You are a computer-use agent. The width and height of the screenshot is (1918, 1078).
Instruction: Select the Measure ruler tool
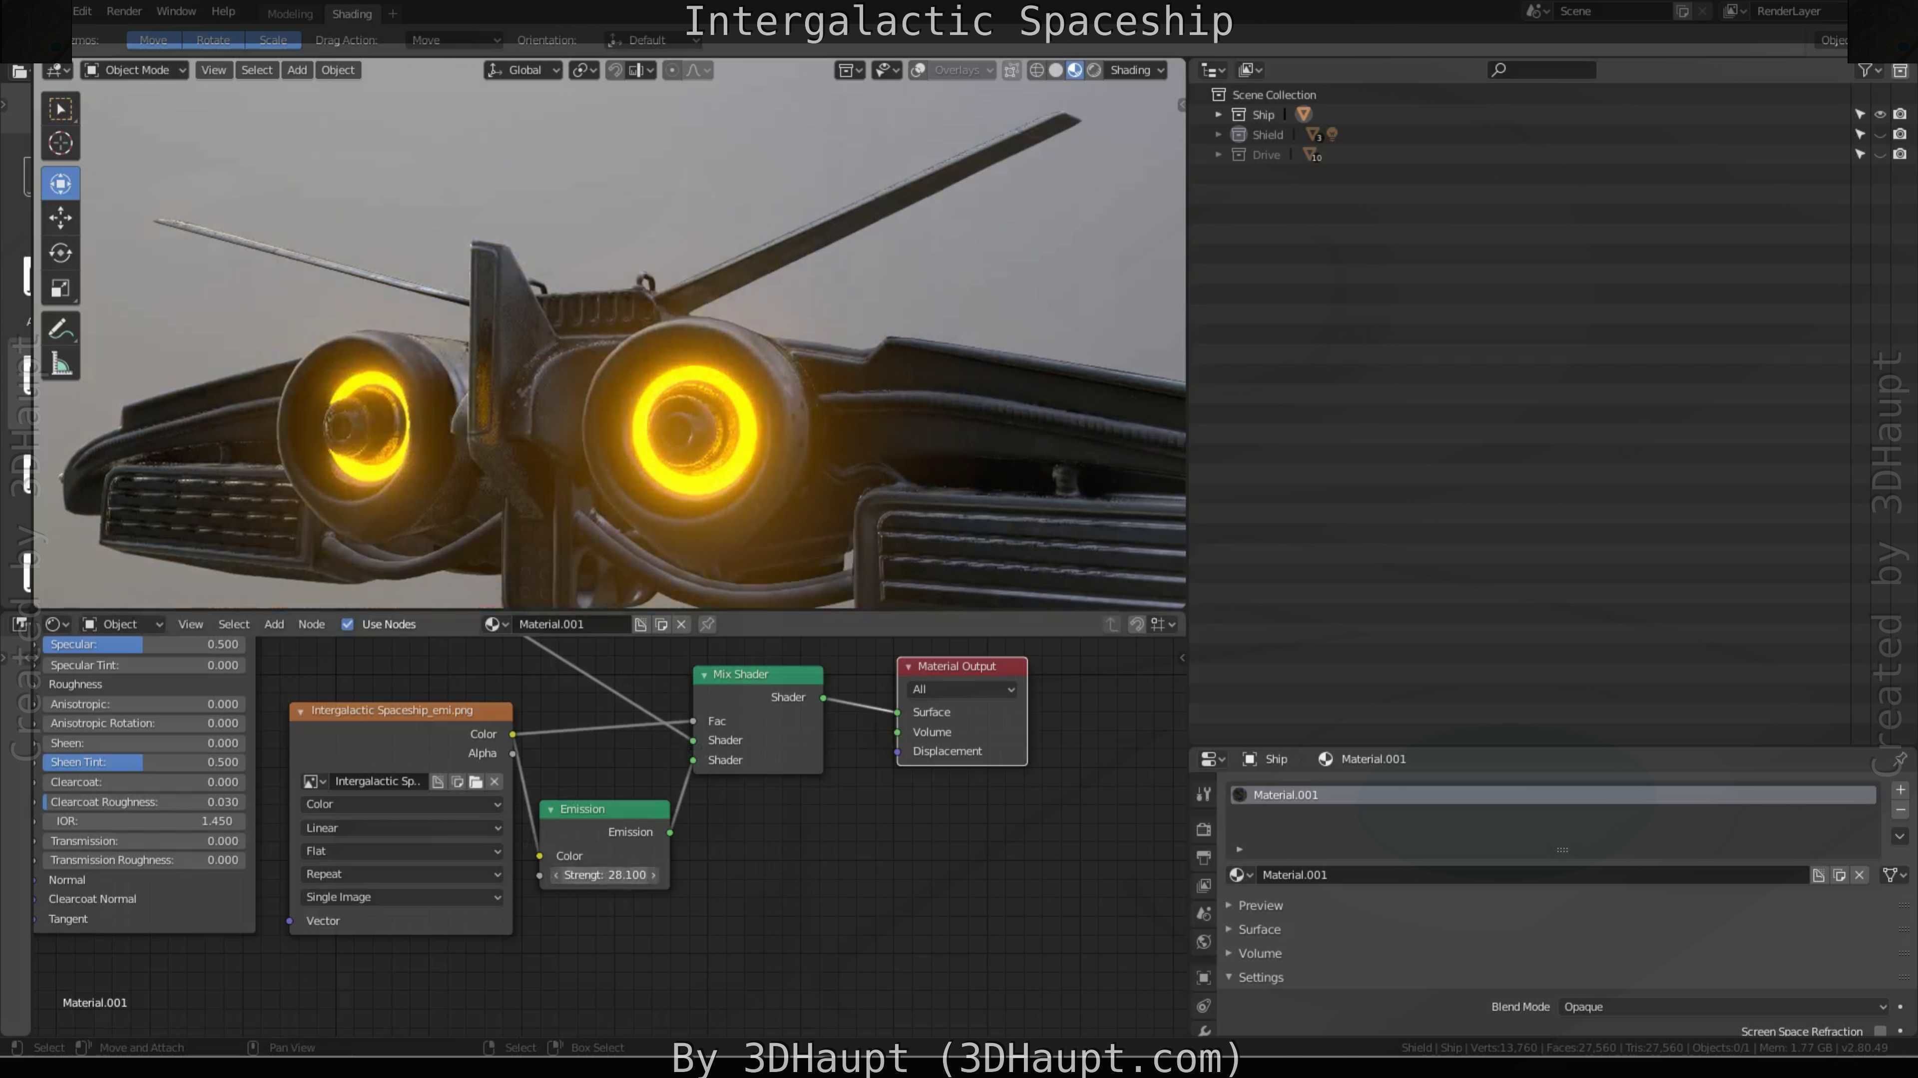click(60, 364)
